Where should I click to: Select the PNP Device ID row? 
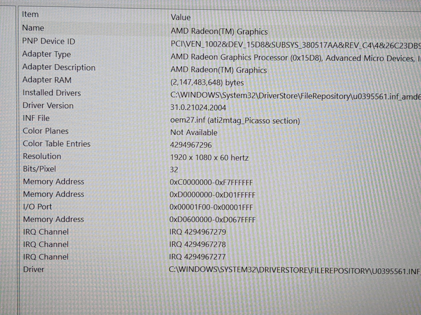pos(49,41)
